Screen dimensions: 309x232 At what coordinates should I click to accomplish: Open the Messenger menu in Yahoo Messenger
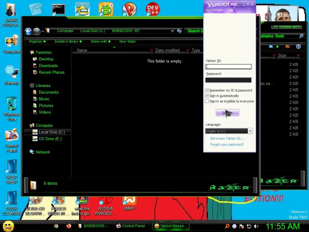coord(214,10)
